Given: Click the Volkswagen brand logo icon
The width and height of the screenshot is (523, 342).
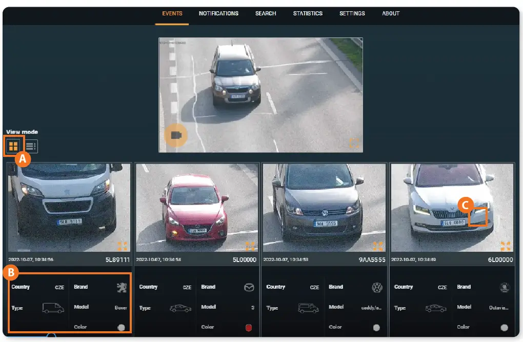Looking at the screenshot, I should coord(377,288).
